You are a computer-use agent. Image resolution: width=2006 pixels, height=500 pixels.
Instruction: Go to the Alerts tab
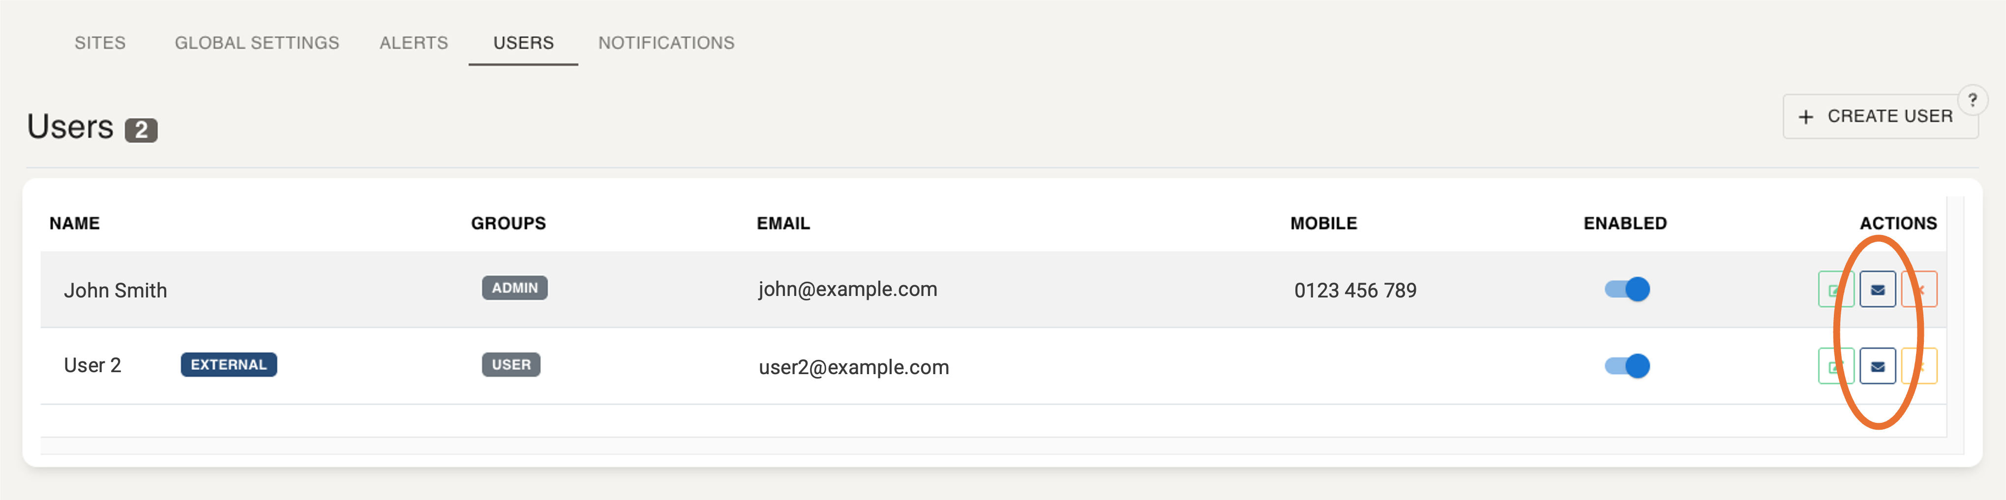414,43
